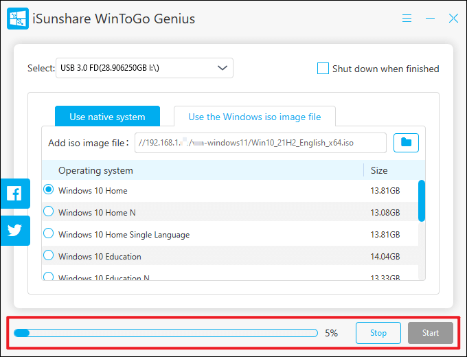Click the Windows 10 Education label
The height and width of the screenshot is (357, 467).
click(x=100, y=256)
